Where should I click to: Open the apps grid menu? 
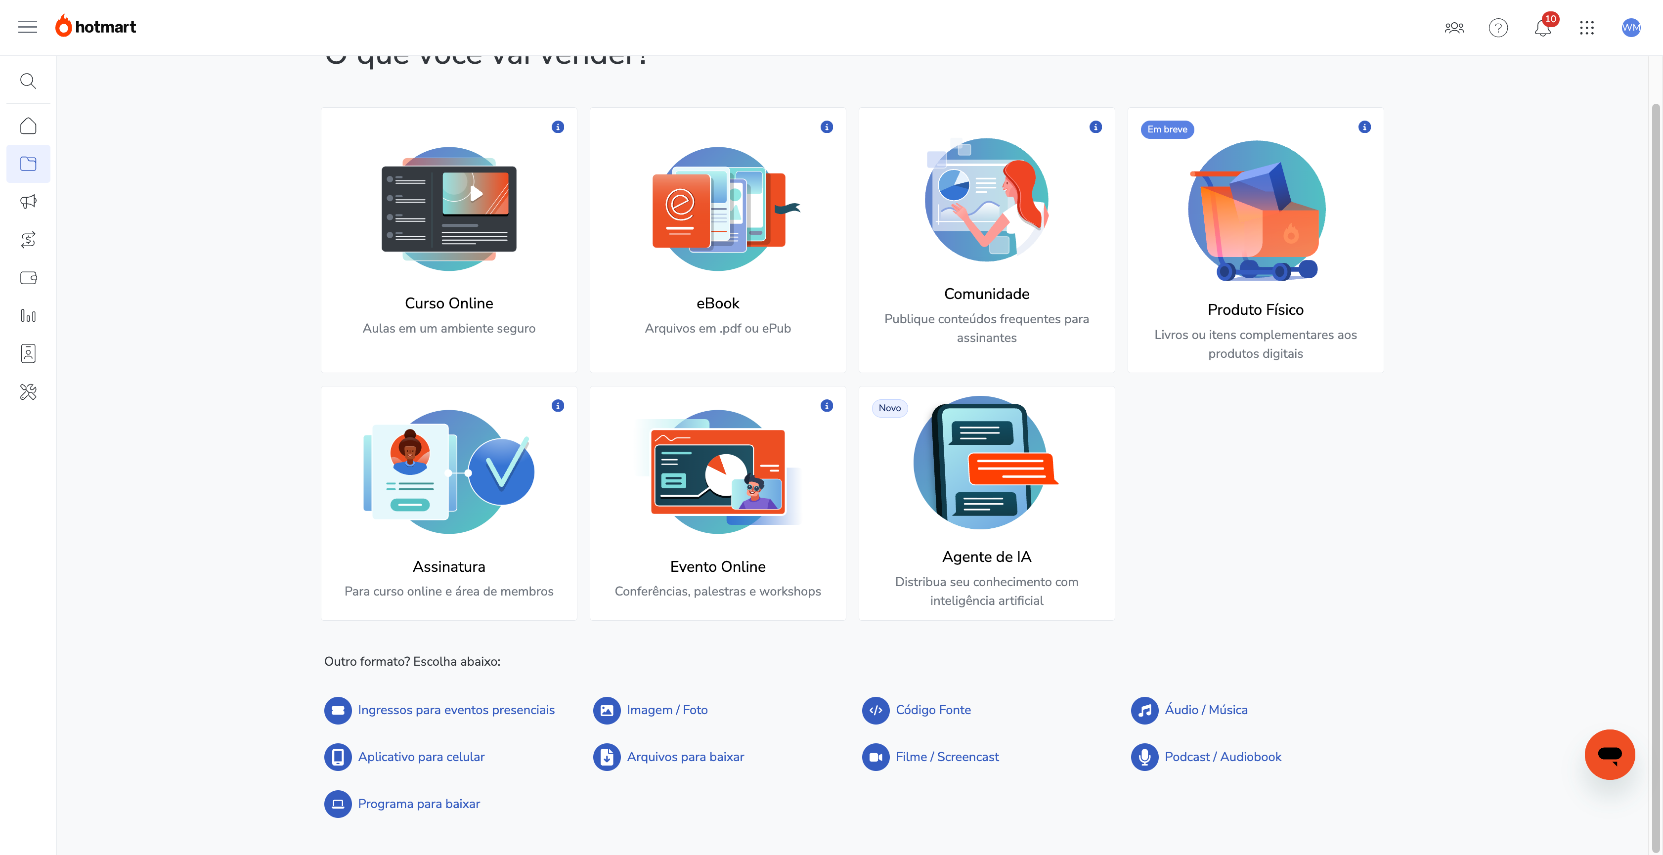pos(1587,28)
